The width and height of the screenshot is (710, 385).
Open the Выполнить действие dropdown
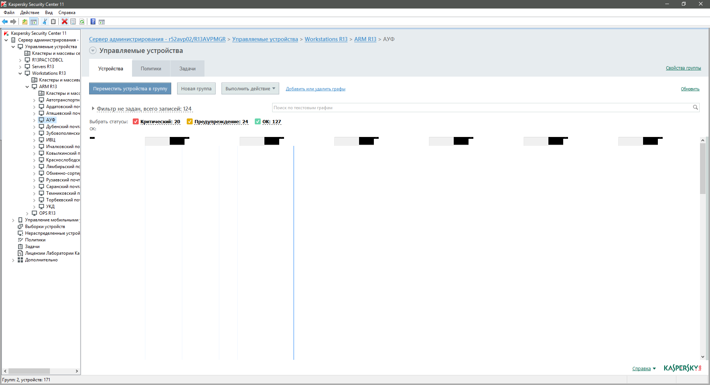[250, 88]
